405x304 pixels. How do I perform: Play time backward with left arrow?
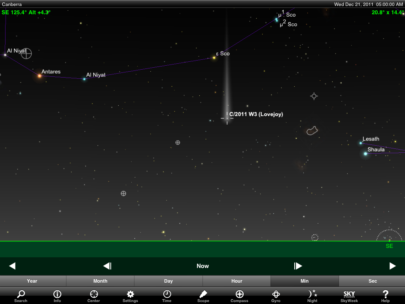pos(12,266)
